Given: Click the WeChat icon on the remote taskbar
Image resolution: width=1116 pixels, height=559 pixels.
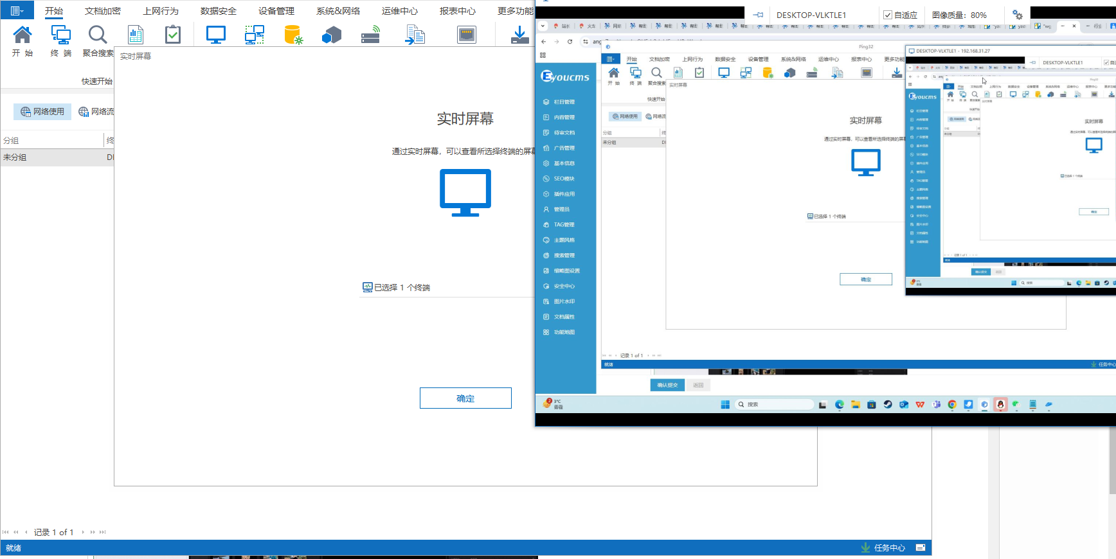Looking at the screenshot, I should (x=1016, y=404).
